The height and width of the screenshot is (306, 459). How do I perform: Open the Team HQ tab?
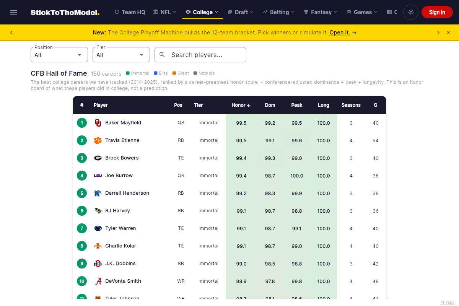[x=130, y=12]
